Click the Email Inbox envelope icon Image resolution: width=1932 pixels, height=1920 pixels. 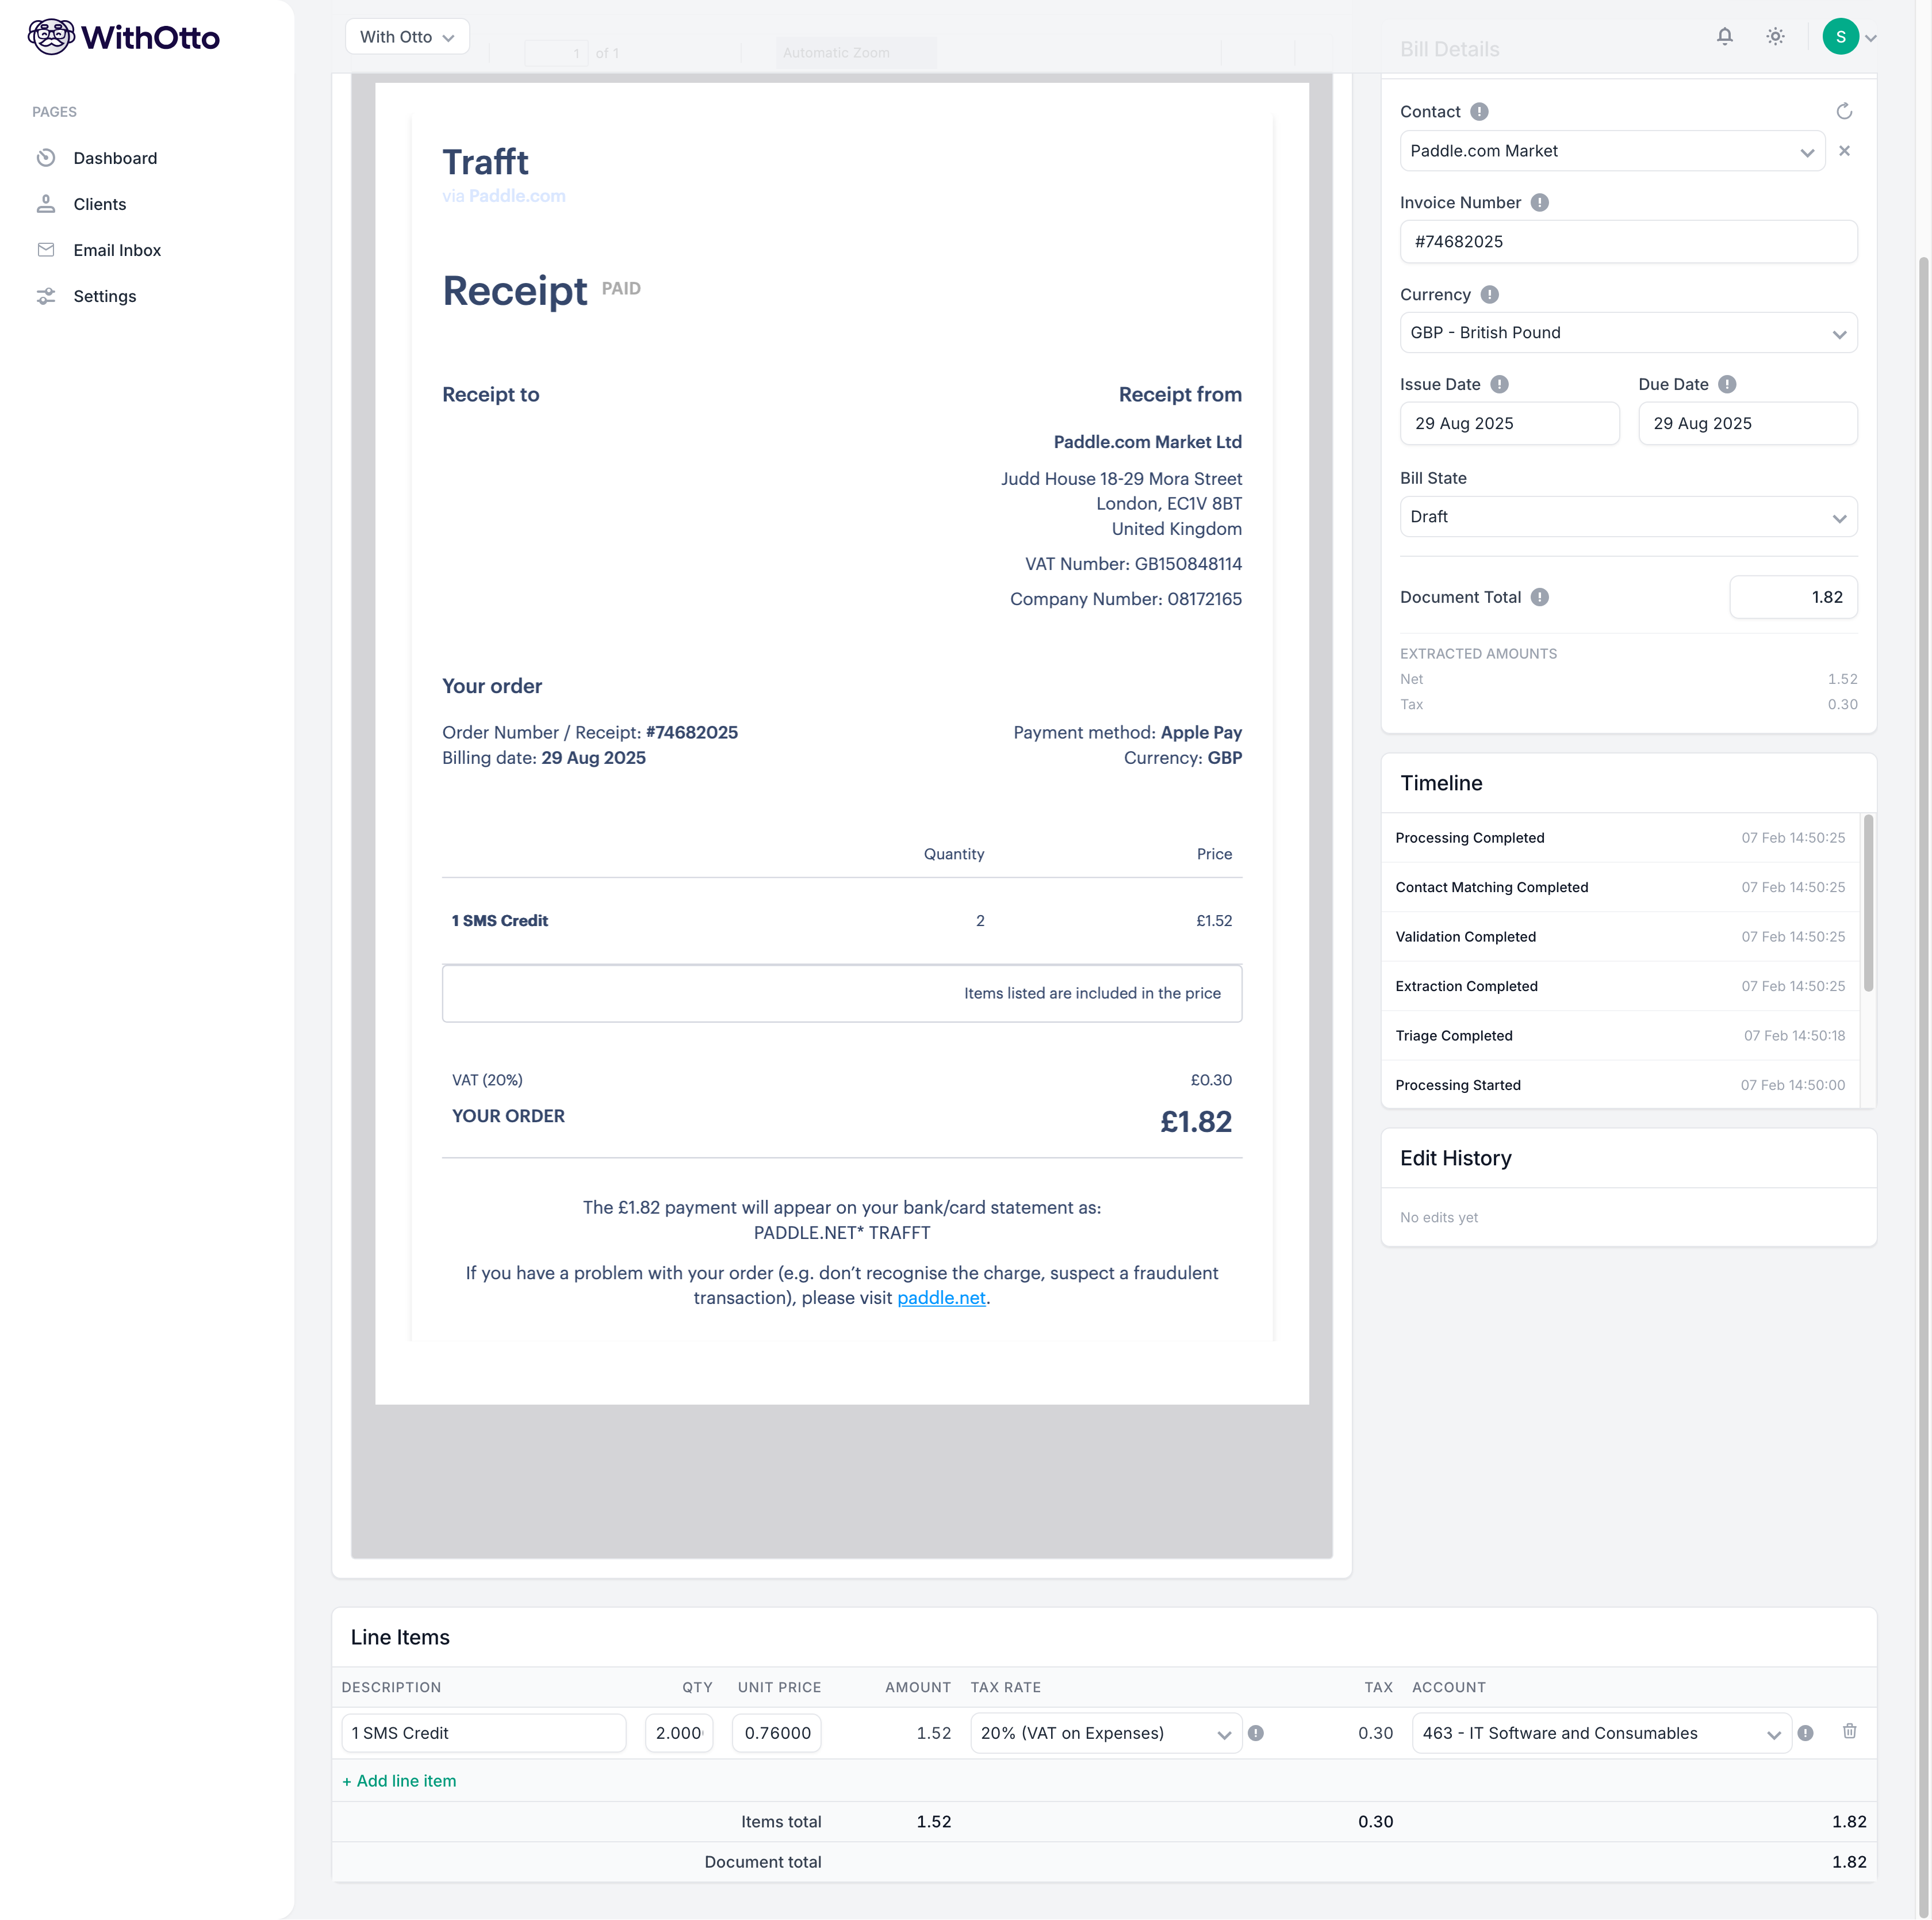46,250
